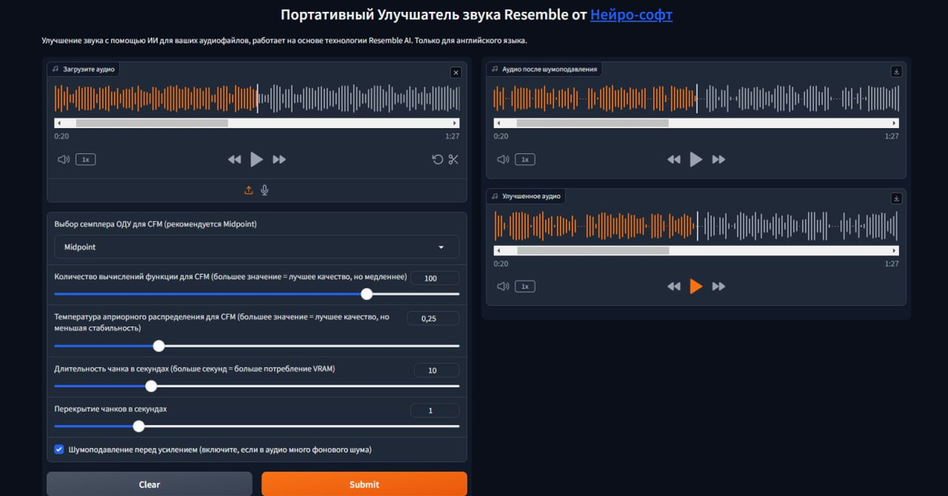Screen dimensions: 948x496
Task: Remove the uploaded audio with the X icon
Action: pyautogui.click(x=456, y=73)
